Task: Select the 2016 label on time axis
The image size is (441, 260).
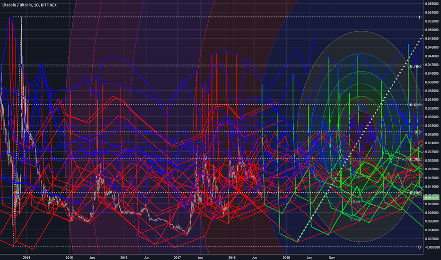Action: pyautogui.click(x=124, y=258)
